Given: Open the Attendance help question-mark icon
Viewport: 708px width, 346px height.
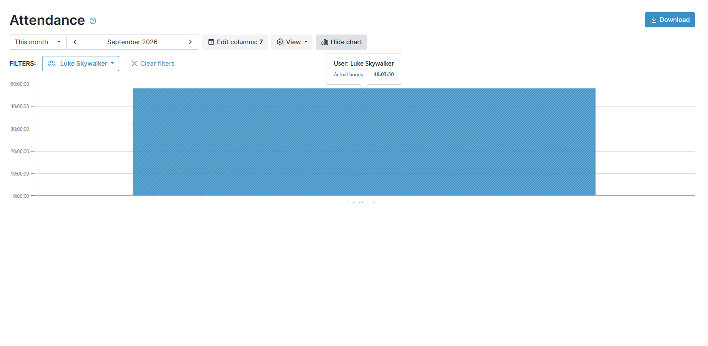Looking at the screenshot, I should click(93, 21).
